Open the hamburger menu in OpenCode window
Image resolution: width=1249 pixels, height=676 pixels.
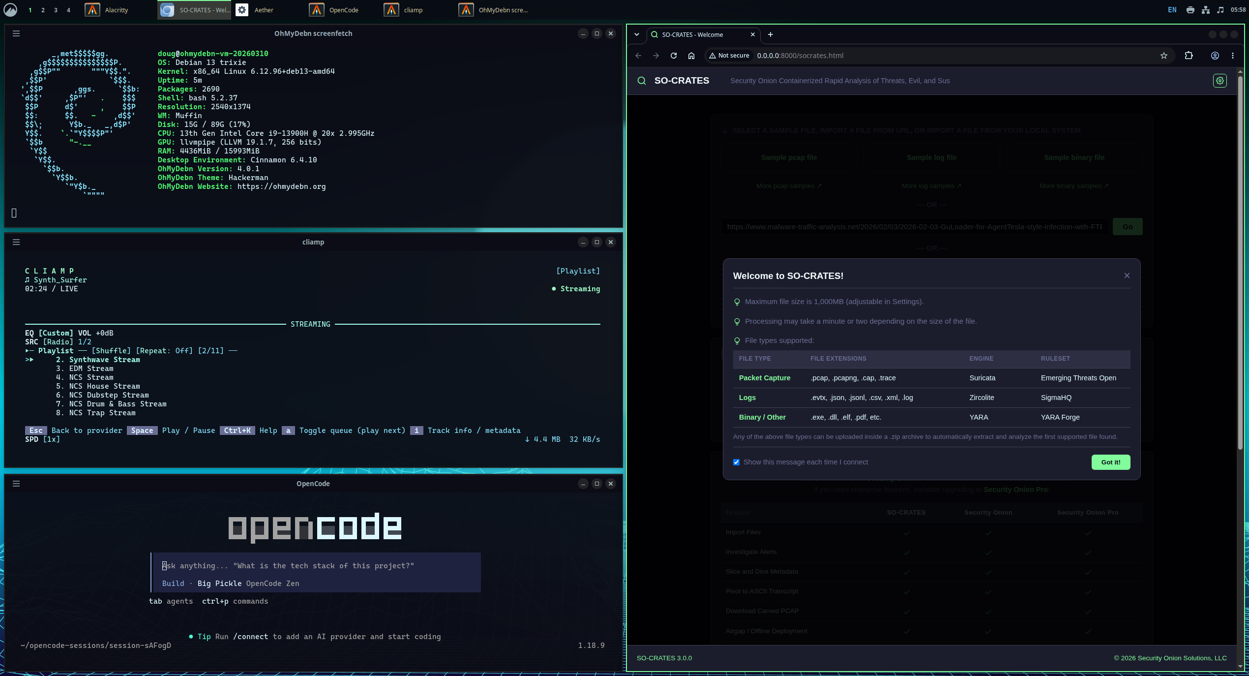tap(16, 484)
